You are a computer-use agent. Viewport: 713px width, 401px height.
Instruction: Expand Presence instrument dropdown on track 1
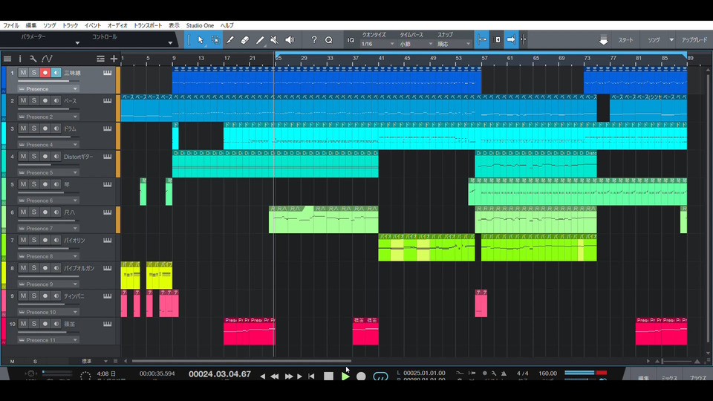tap(75, 89)
